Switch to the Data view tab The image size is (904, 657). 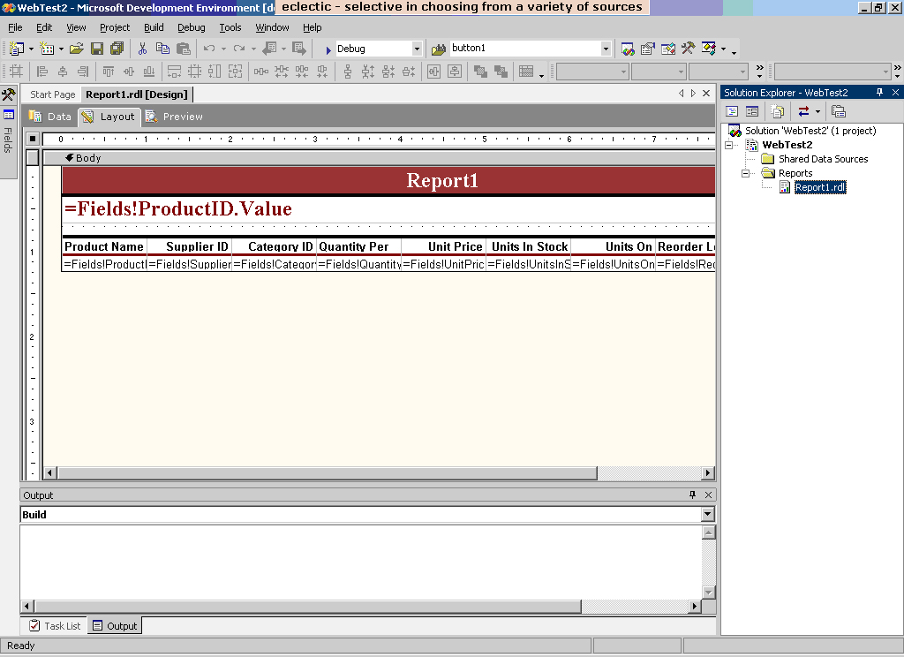click(x=50, y=117)
